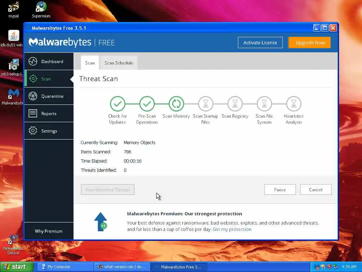Open the Supermium desktop icon
The height and width of the screenshot is (272, 362).
41,7
